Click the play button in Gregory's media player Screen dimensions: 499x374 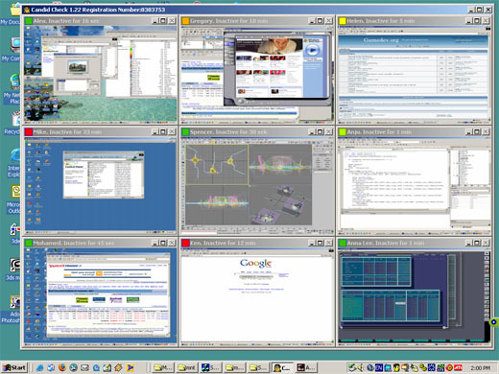(x=312, y=50)
